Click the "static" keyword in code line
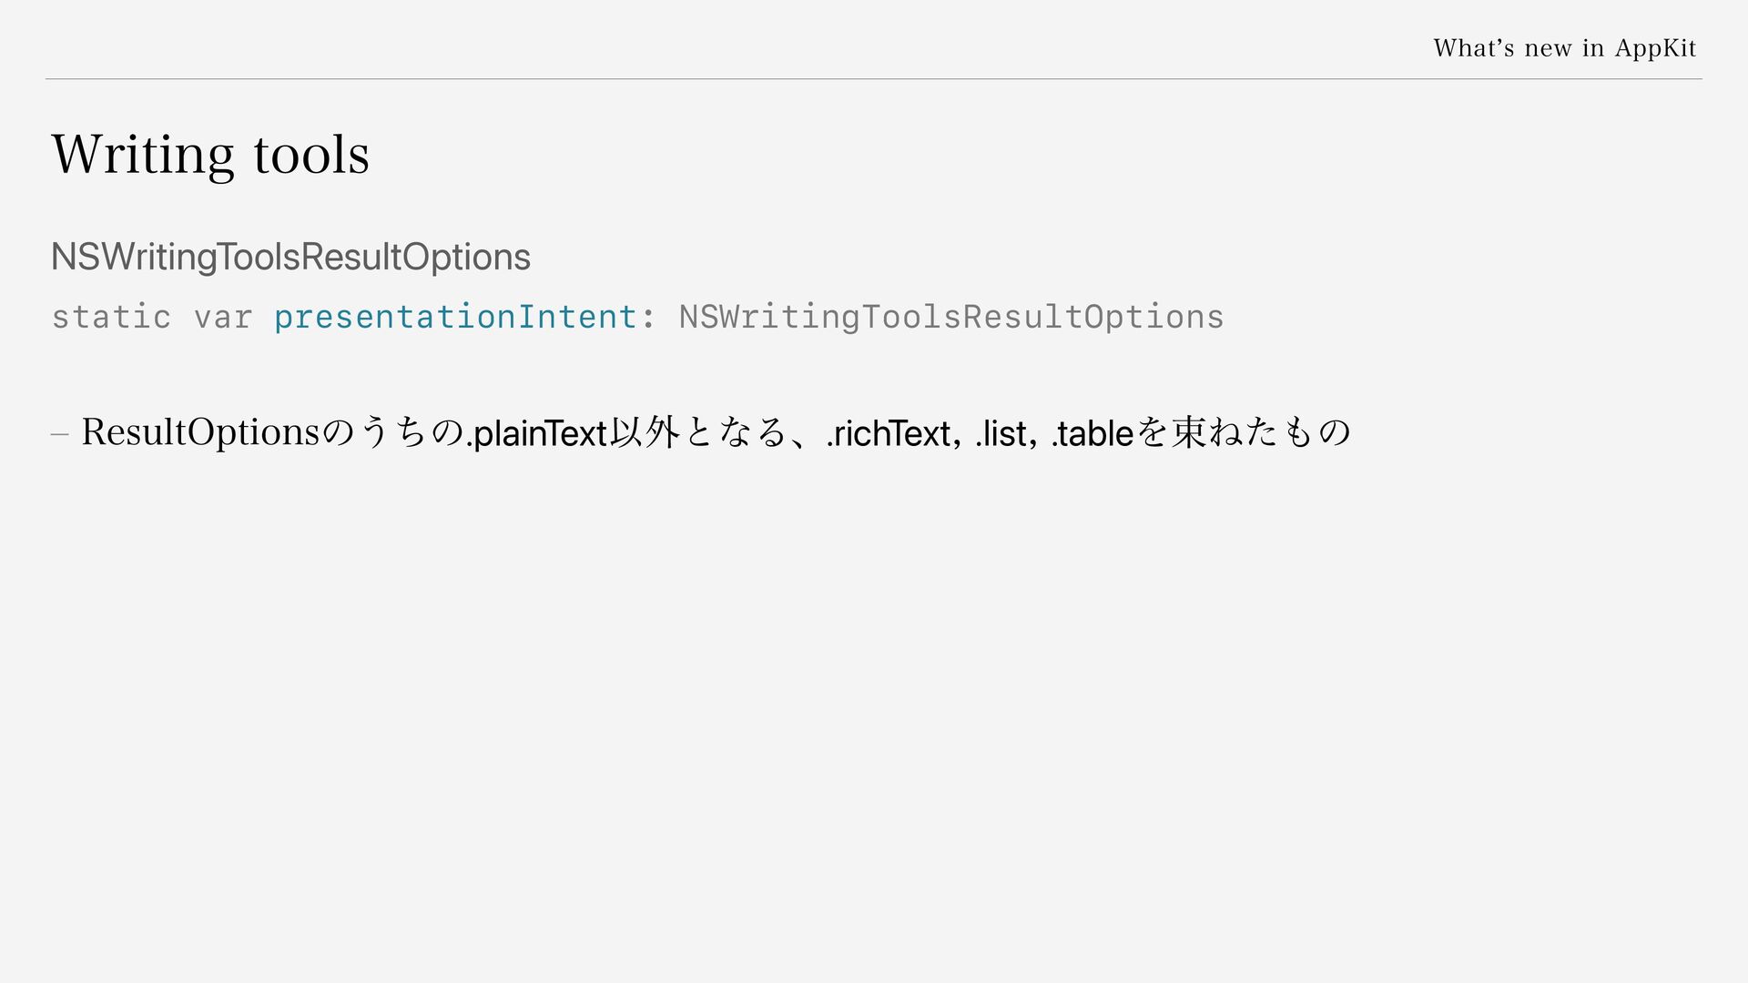This screenshot has height=983, width=1748. (111, 317)
